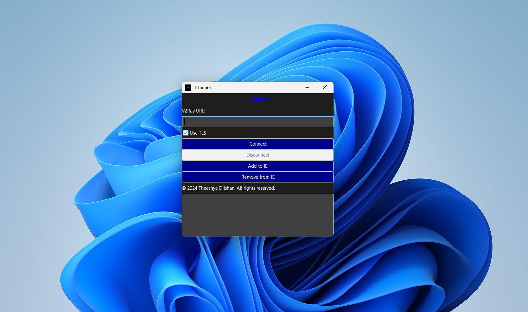The image size is (528, 312).
Task: Click the Theeshya Dilshan copyright text
Action: point(228,188)
